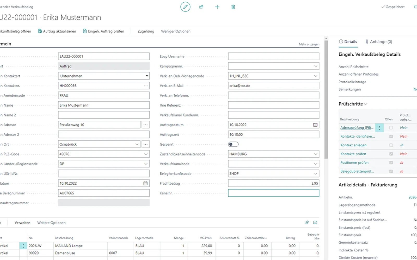Click the form's vertical scrollbar

point(326,99)
